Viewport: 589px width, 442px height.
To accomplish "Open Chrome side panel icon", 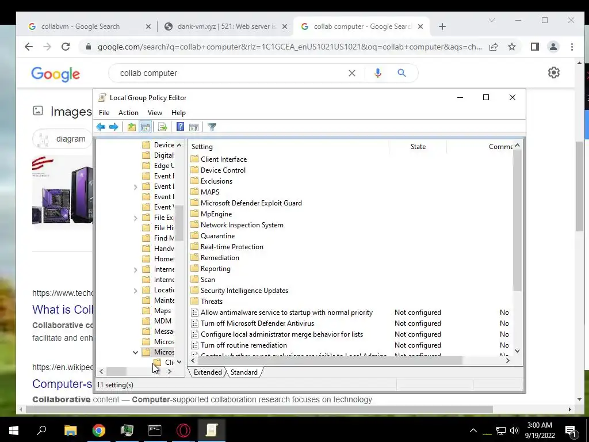I will coord(535,47).
